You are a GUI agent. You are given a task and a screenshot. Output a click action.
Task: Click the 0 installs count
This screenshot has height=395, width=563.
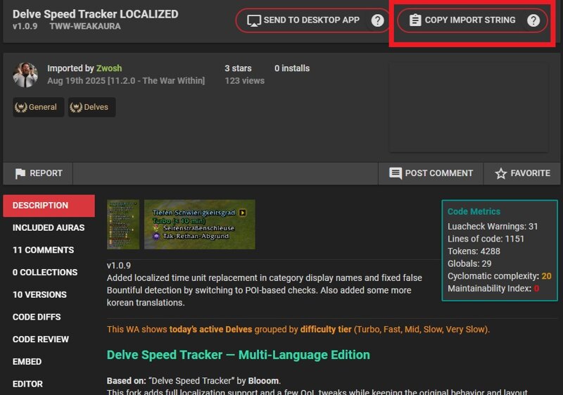point(292,68)
